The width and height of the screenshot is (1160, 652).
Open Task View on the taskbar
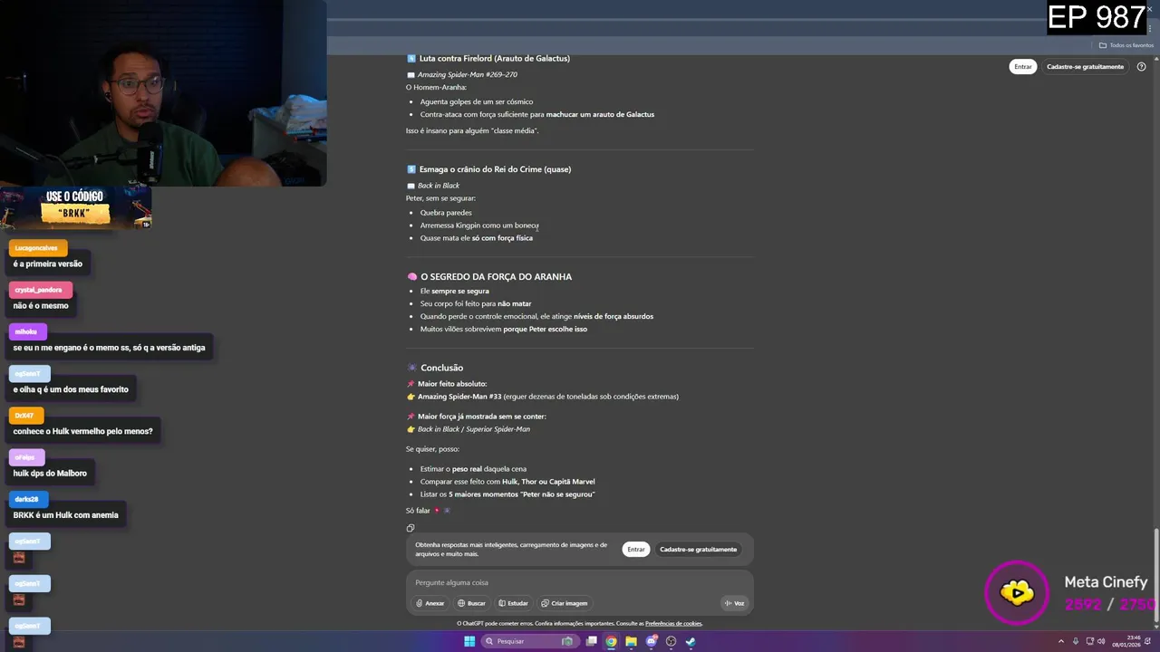point(592,641)
